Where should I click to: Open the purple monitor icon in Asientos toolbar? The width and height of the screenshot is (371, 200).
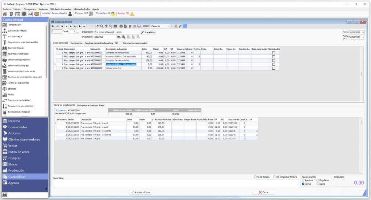pyautogui.click(x=139, y=26)
